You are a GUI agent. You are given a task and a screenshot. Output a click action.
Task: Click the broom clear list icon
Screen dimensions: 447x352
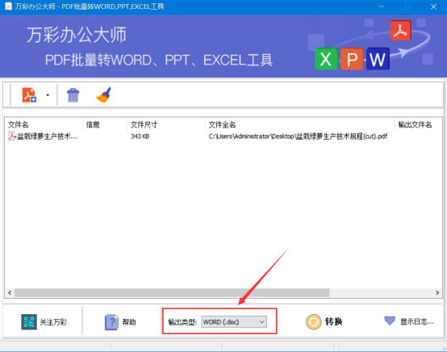(103, 95)
